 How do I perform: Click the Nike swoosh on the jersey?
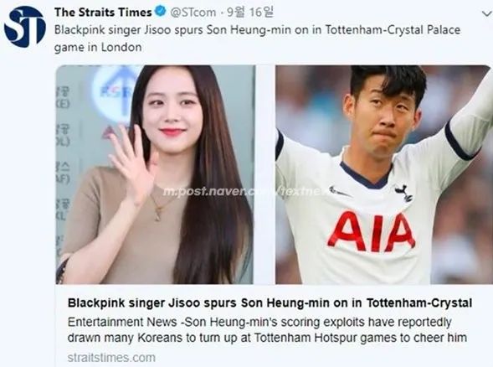tap(339, 191)
